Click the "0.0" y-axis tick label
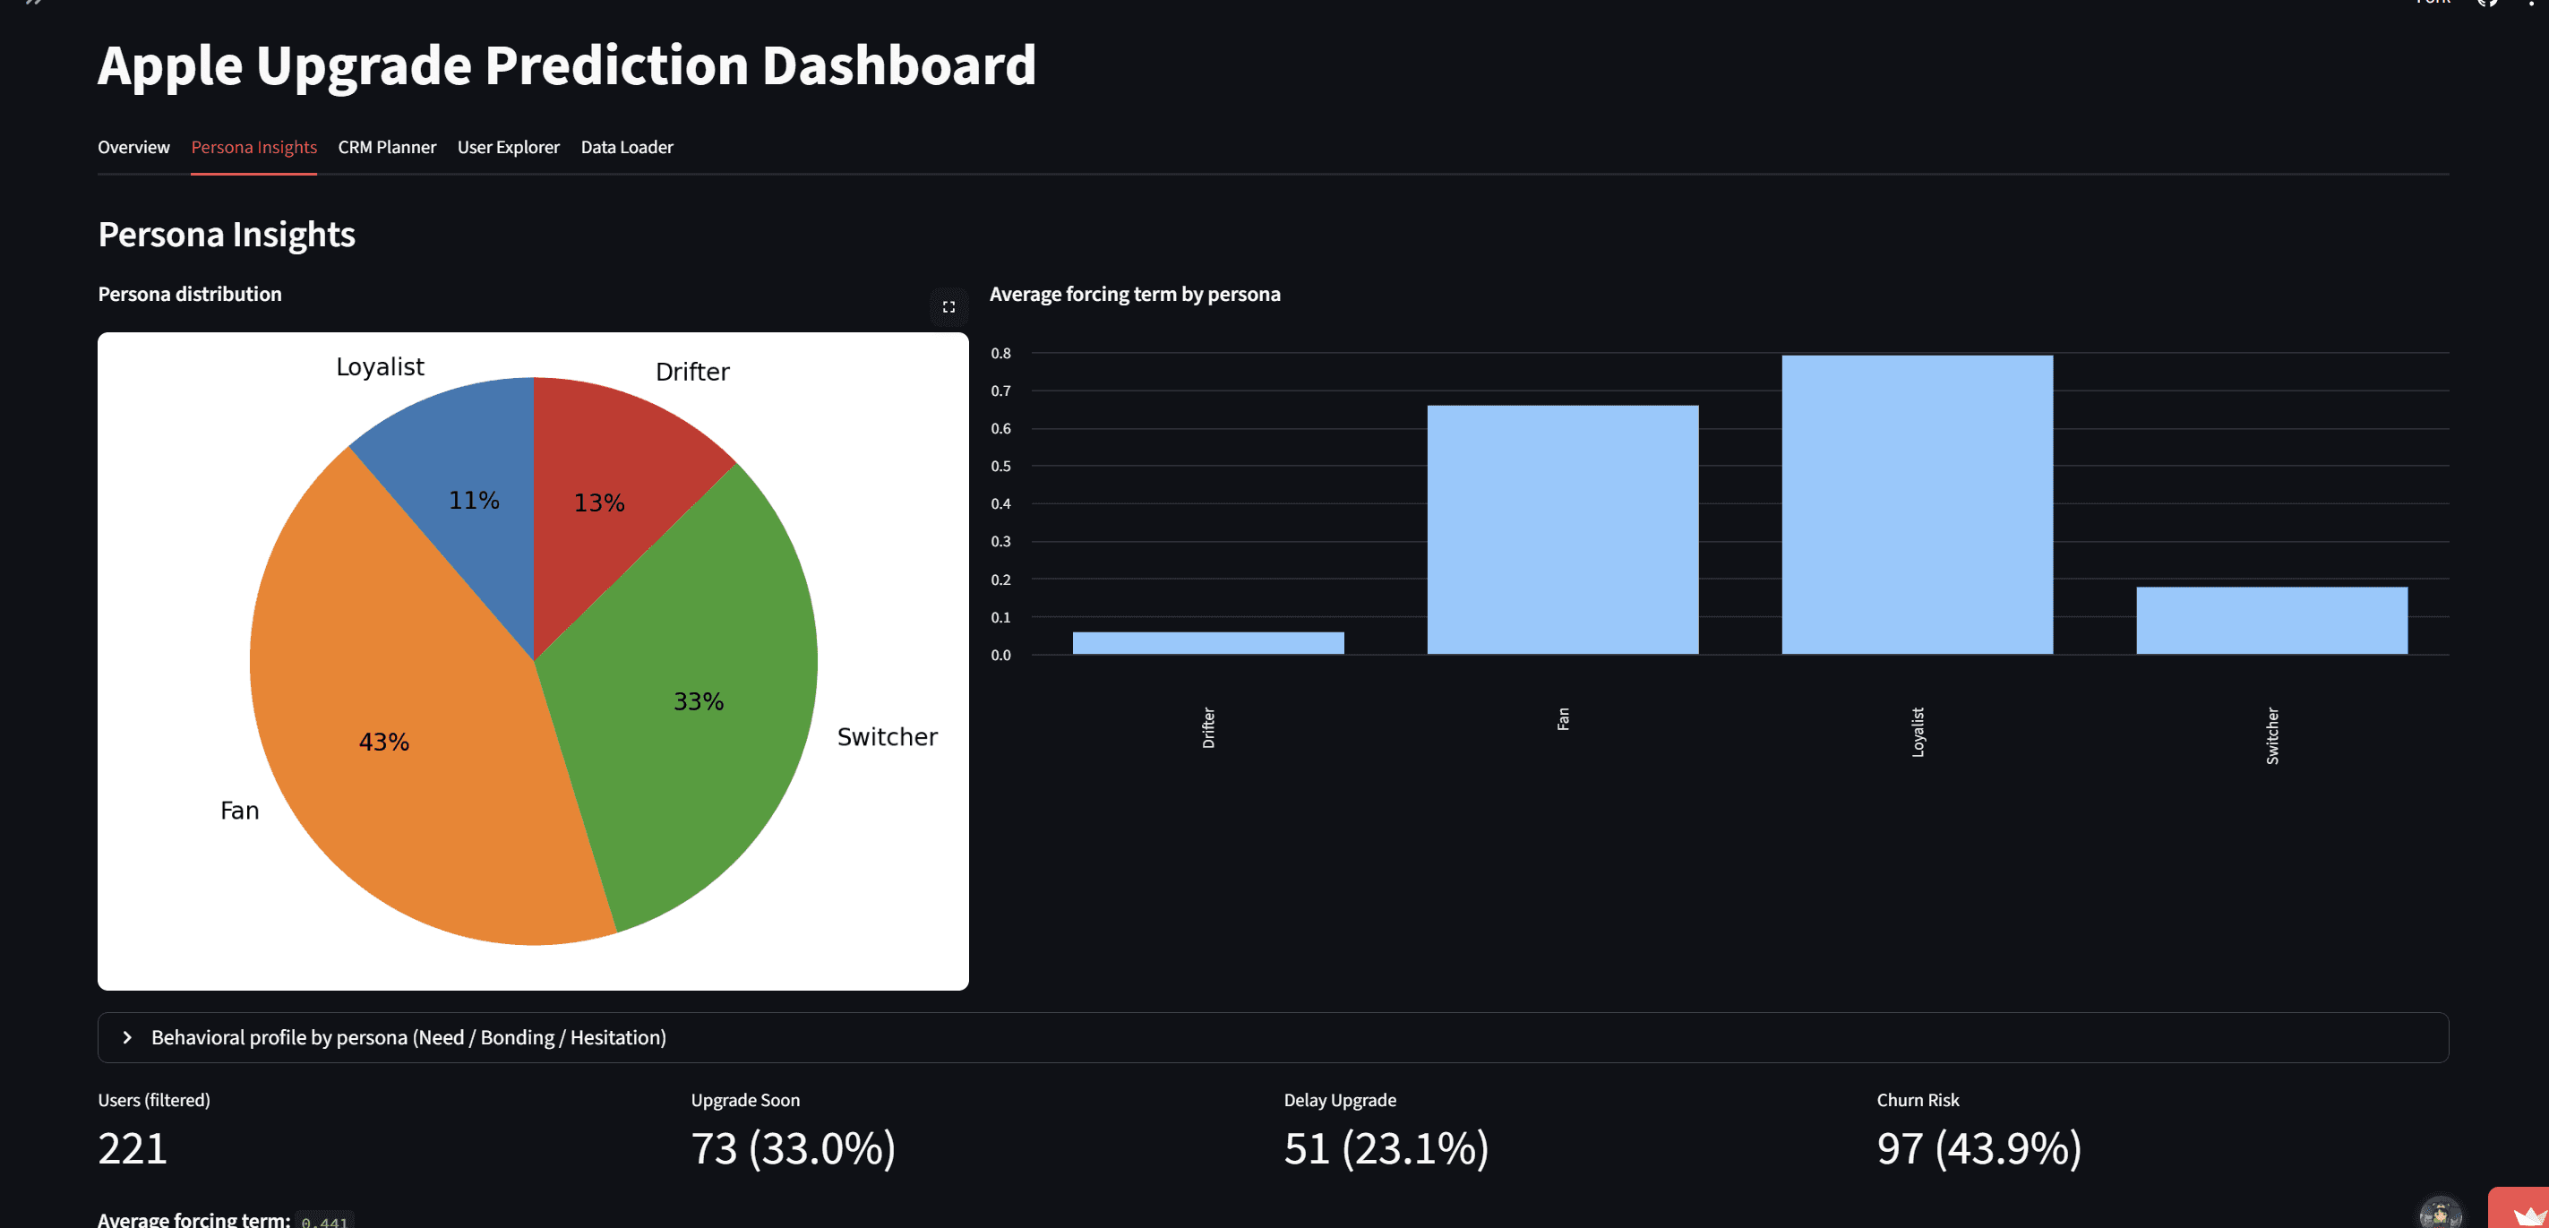The width and height of the screenshot is (2549, 1228). [x=1001, y=655]
